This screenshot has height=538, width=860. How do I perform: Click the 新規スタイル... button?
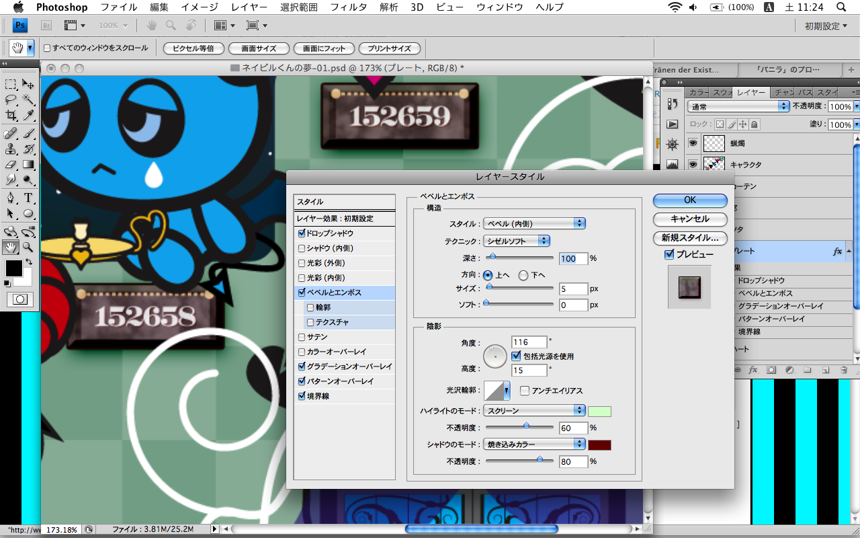[690, 238]
